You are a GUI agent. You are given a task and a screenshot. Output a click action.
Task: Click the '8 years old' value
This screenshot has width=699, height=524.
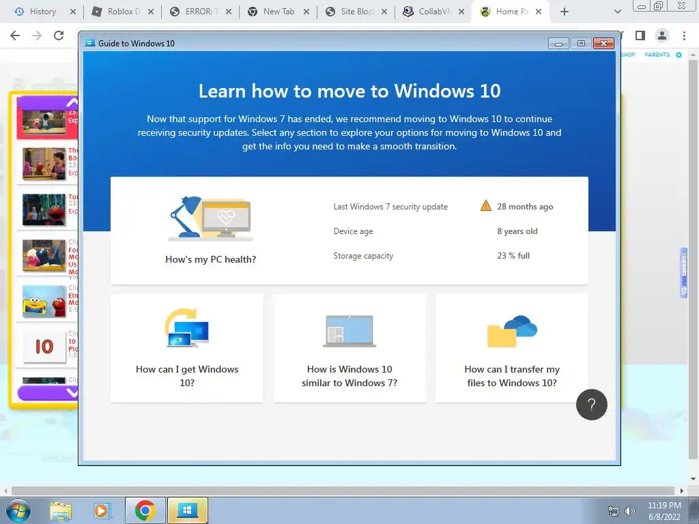[x=517, y=231]
